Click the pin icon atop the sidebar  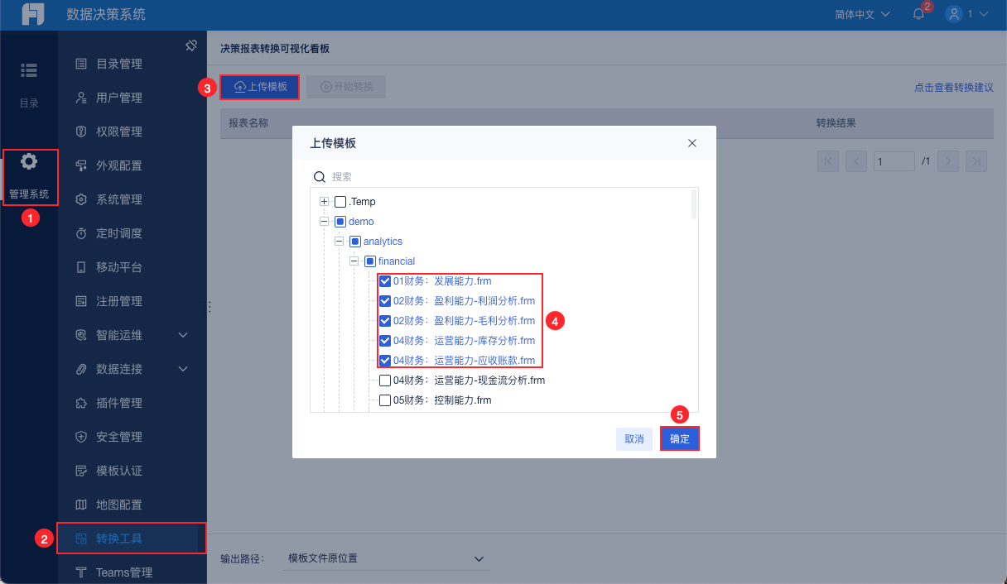click(191, 45)
